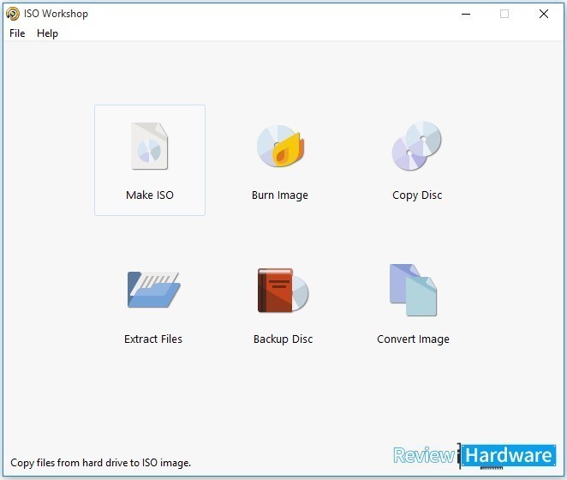This screenshot has width=567, height=480.
Task: Click the Burn Image label
Action: tap(280, 195)
